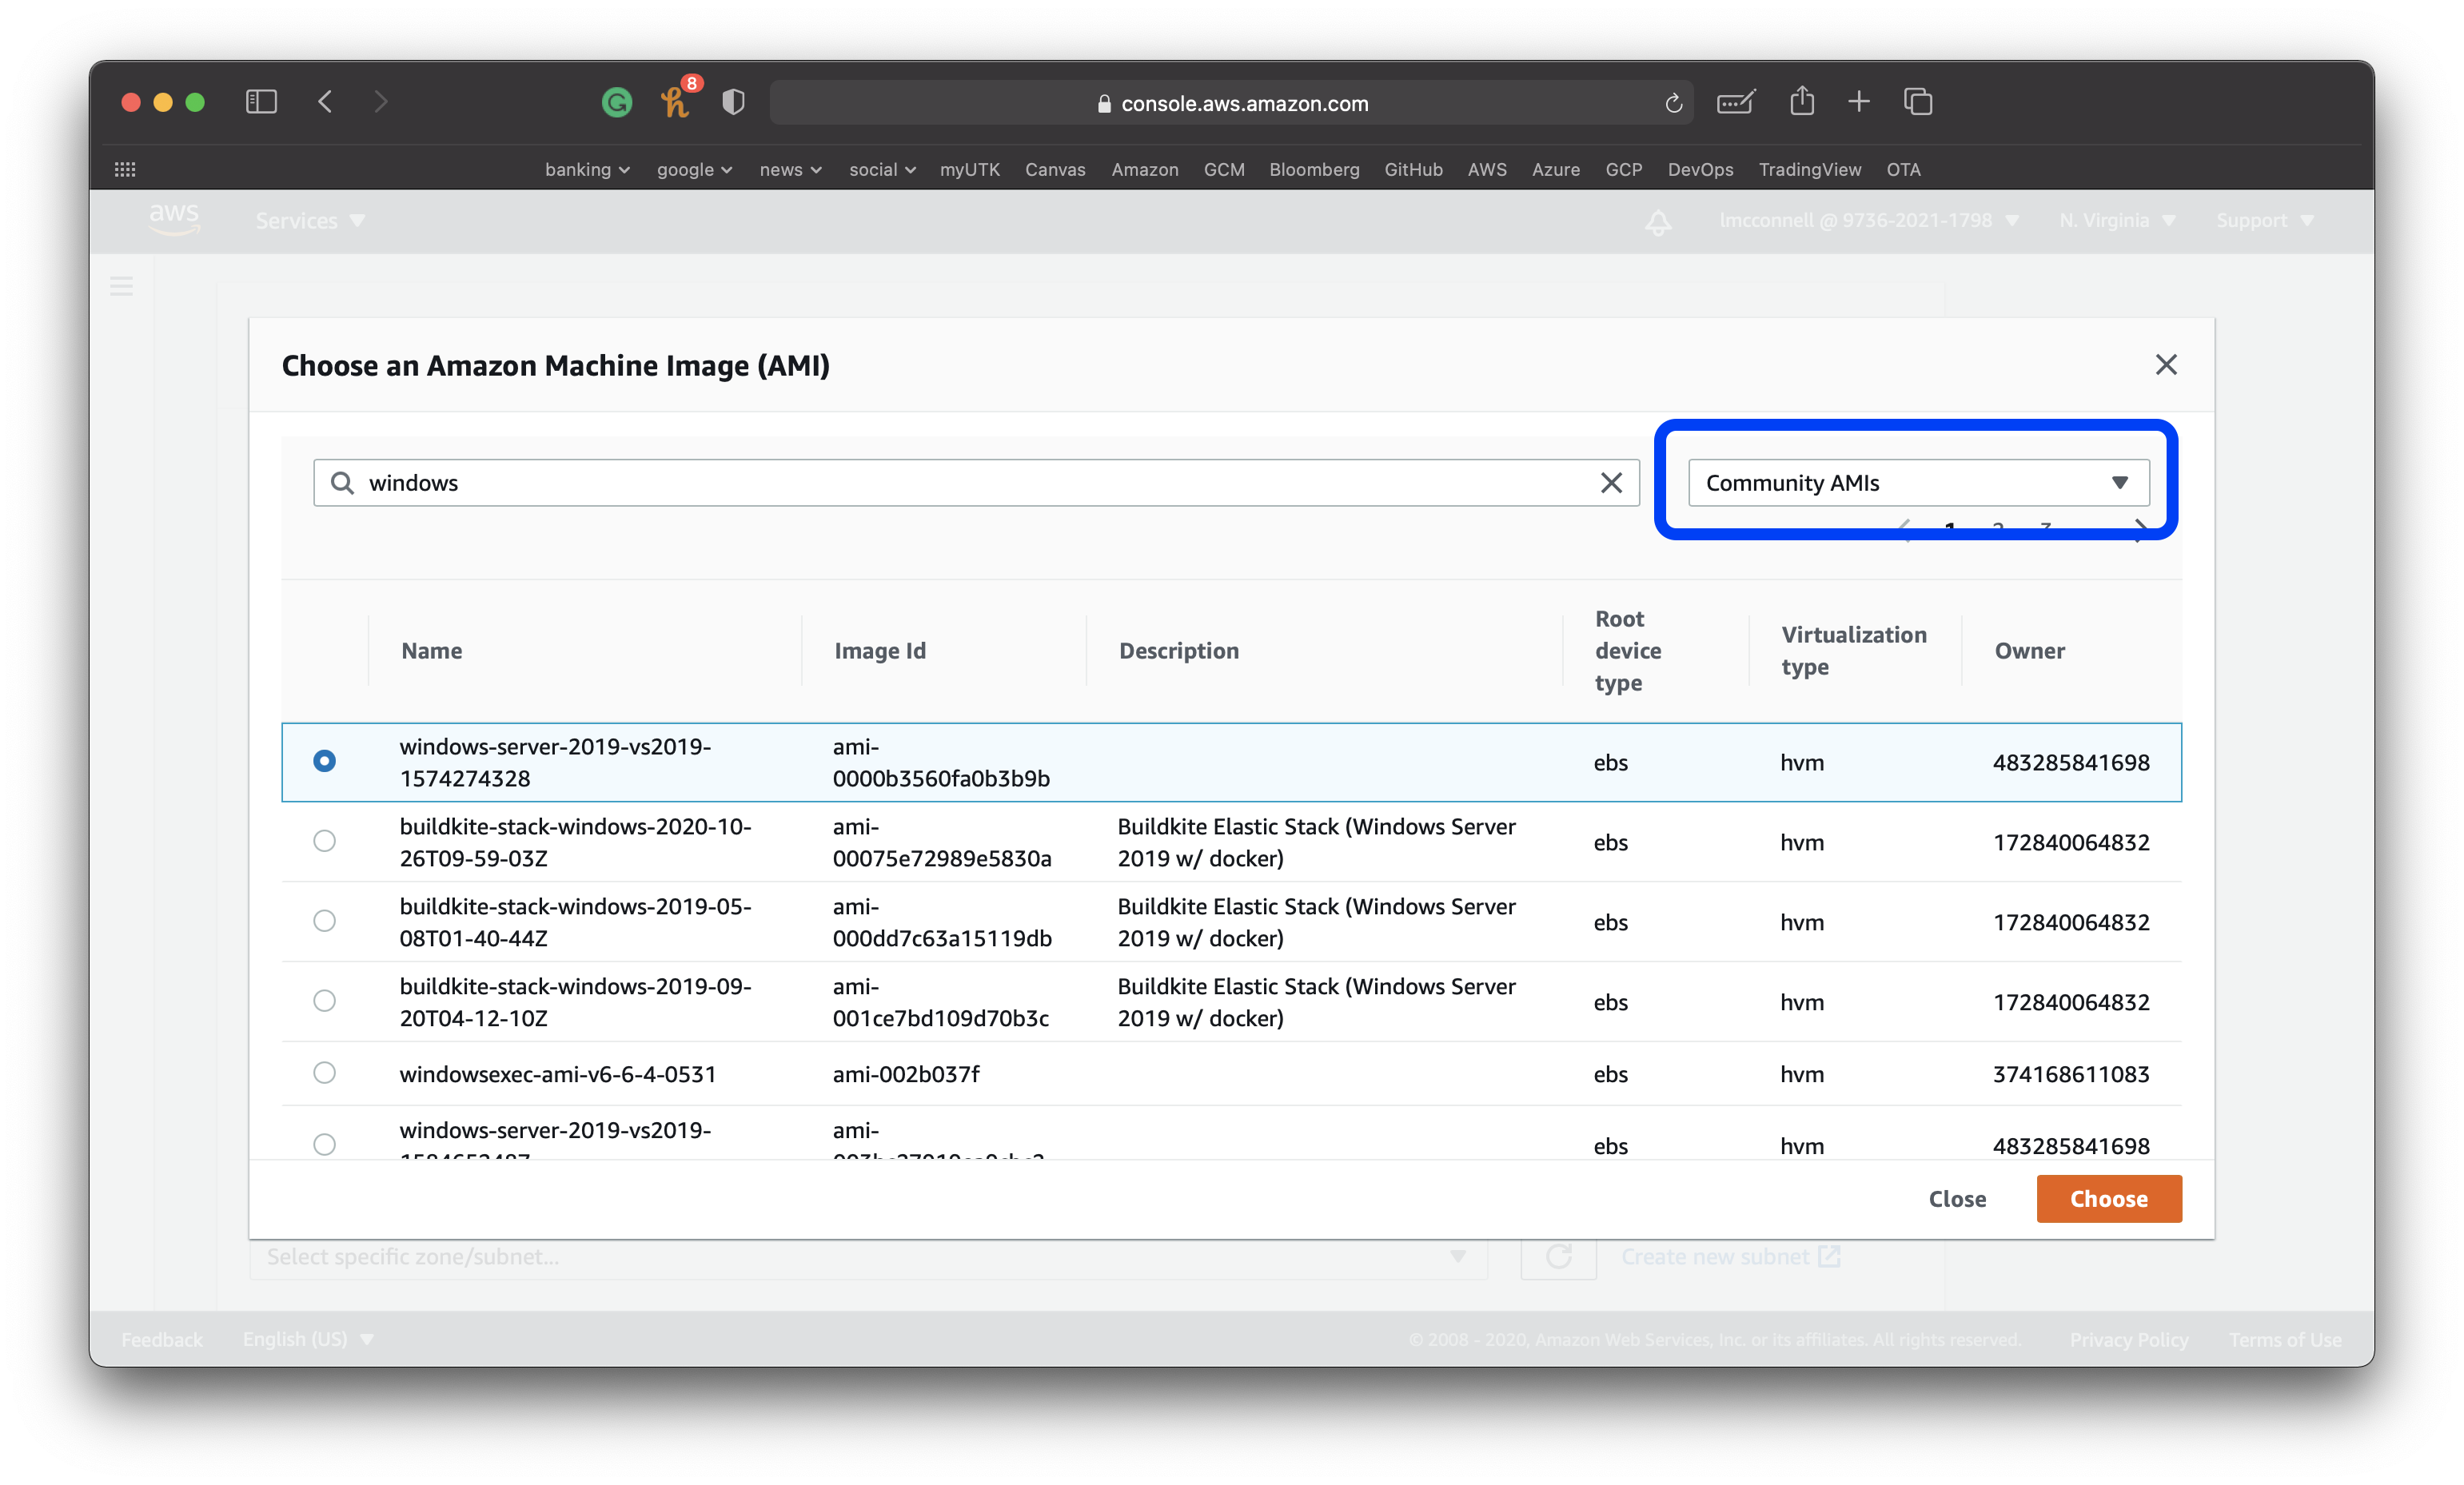The image size is (2464, 1485).
Task: Clear the windows search text
Action: tap(1610, 483)
